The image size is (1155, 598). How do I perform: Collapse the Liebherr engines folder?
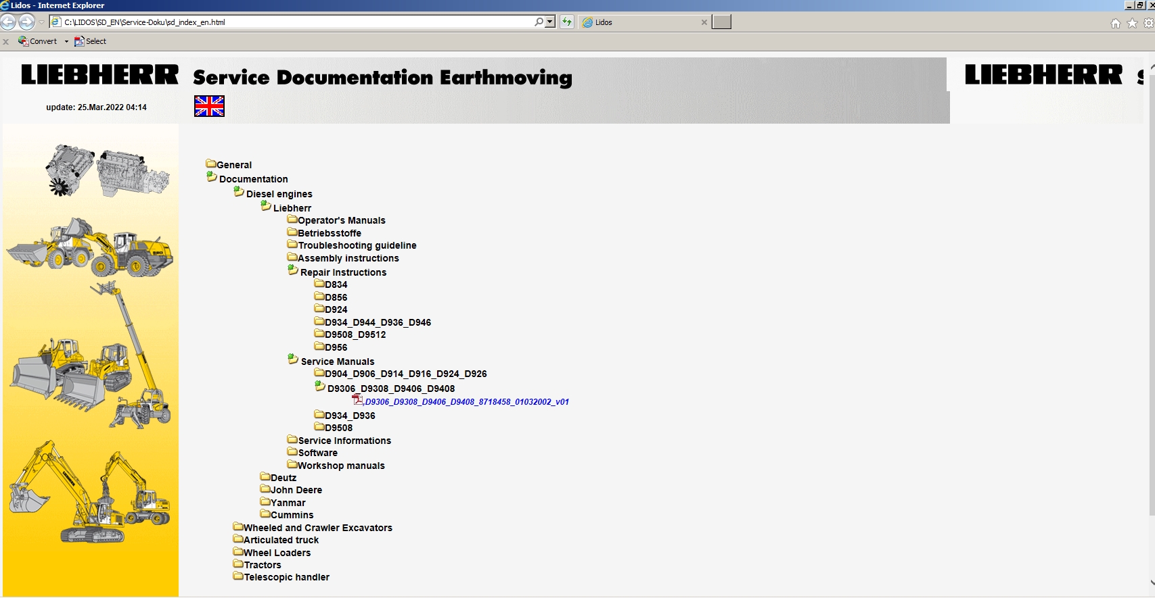[286, 207]
